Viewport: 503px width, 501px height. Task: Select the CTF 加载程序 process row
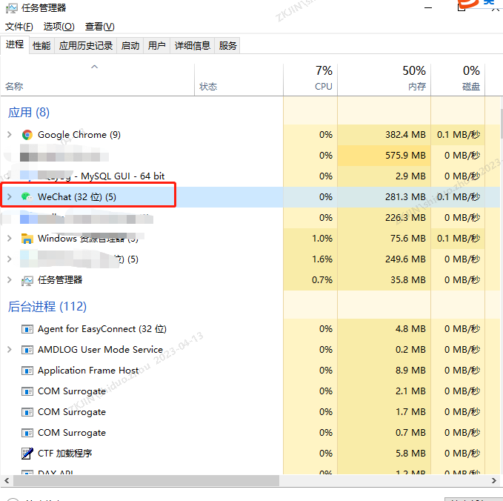click(250, 454)
